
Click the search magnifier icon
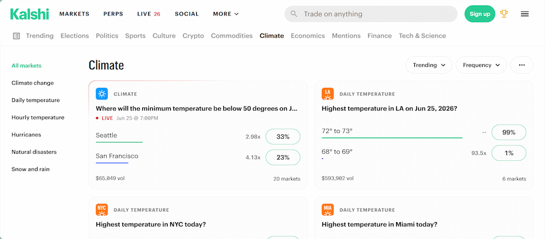[294, 14]
